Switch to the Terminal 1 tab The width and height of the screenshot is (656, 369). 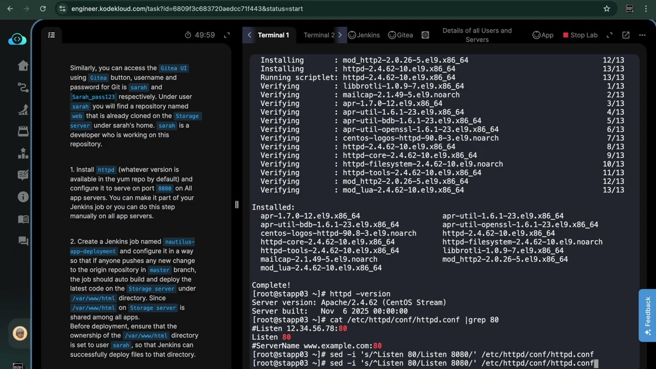(x=273, y=35)
